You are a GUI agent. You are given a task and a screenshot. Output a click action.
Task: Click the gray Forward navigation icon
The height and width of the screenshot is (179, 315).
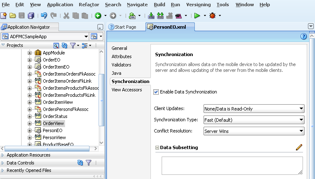pyautogui.click(x=113, y=15)
